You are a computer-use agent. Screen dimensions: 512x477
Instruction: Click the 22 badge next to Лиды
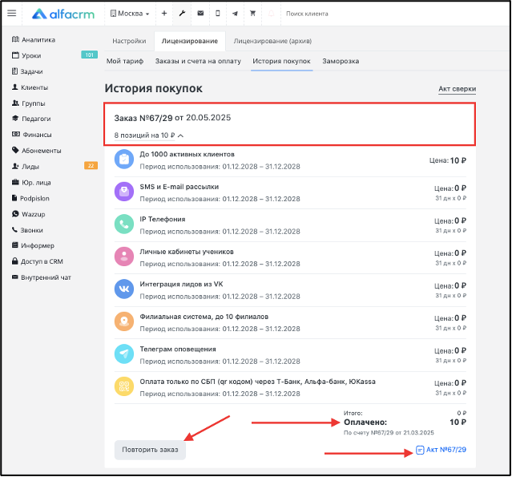point(91,166)
